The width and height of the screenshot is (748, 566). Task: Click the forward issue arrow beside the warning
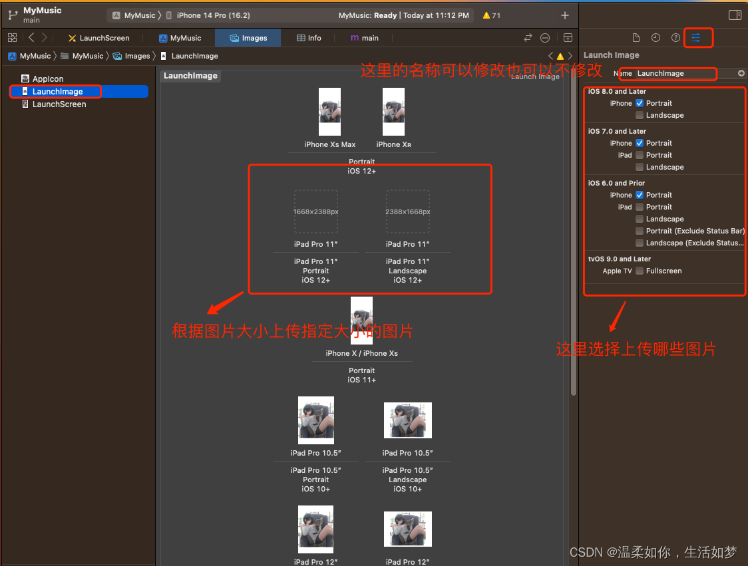[569, 56]
